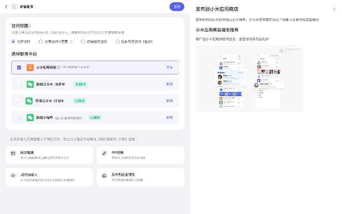Click the agent name text in header
Screen dimensions: 342x214
[27, 7]
